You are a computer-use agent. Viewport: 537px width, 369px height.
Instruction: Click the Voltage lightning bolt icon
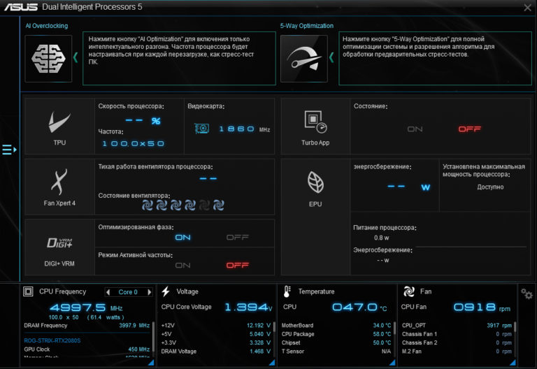[x=166, y=291]
